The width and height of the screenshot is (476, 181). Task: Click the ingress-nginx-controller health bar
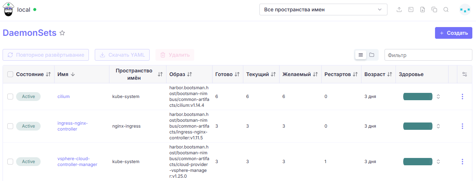pyautogui.click(x=418, y=126)
